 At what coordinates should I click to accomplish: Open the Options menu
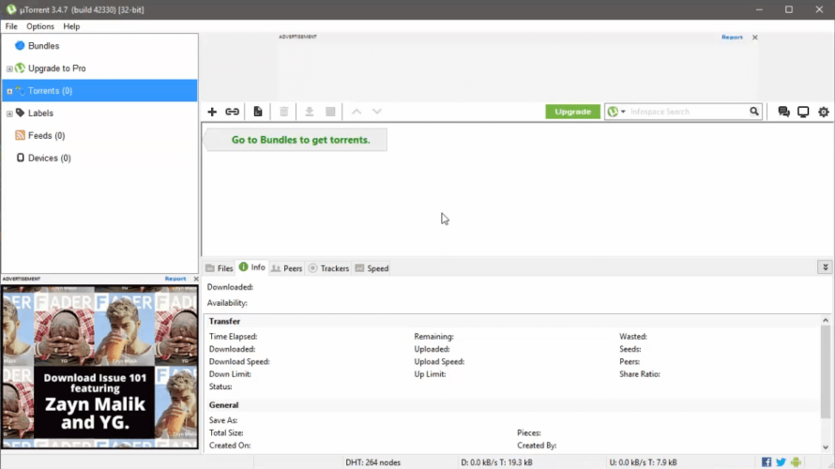click(40, 26)
